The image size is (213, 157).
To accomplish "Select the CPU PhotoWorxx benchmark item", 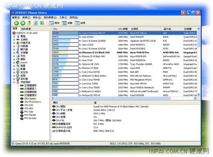I will coord(33,102).
